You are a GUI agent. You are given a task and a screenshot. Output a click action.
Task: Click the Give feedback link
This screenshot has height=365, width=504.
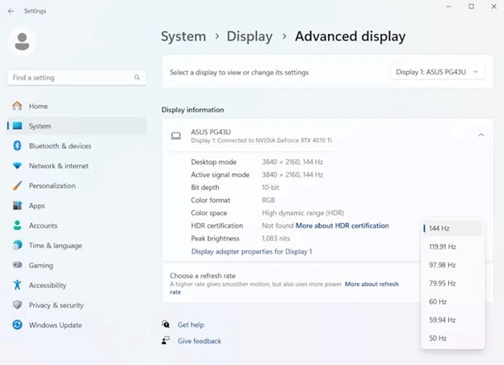(199, 342)
